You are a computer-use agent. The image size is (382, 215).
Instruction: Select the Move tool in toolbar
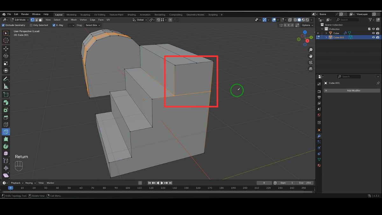coord(6,48)
